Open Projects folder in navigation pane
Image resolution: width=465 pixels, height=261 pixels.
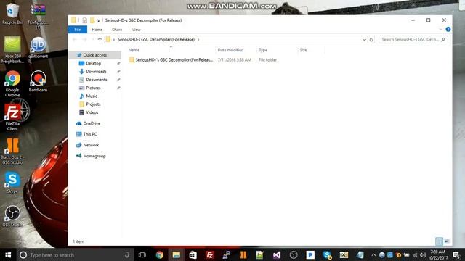click(93, 104)
